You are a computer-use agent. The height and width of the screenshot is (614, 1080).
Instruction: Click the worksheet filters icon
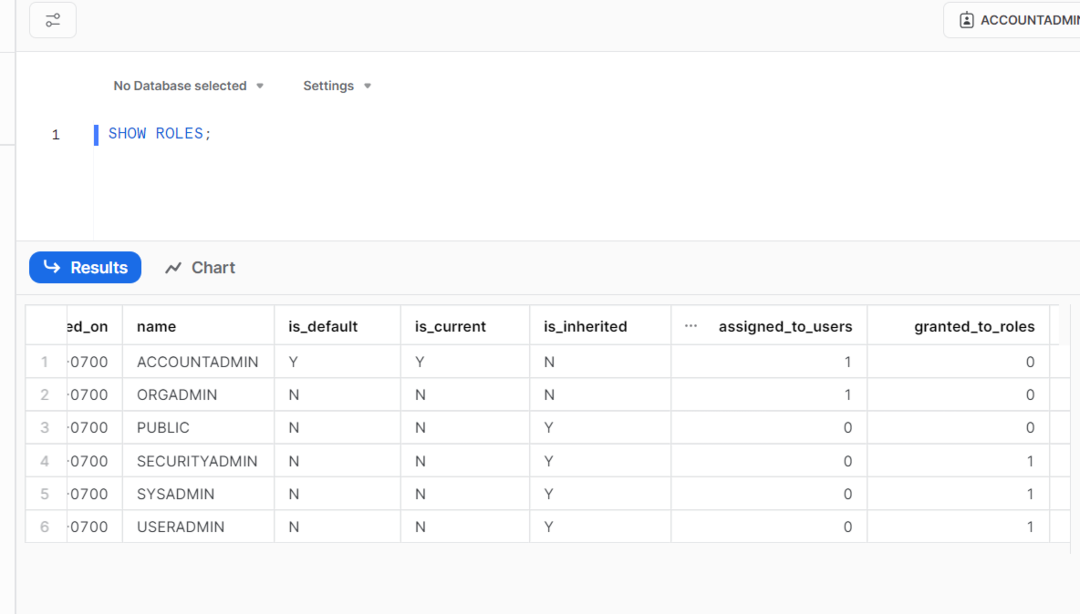click(x=53, y=20)
